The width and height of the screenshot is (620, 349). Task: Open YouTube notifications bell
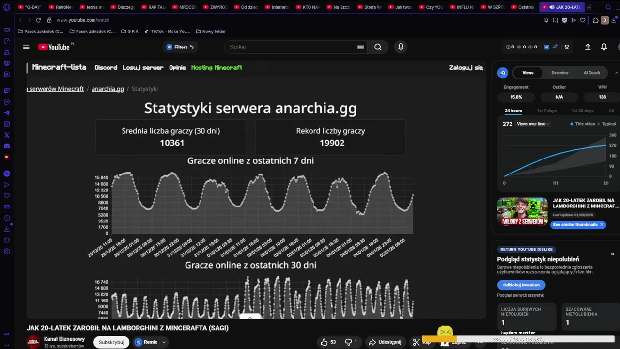click(604, 47)
